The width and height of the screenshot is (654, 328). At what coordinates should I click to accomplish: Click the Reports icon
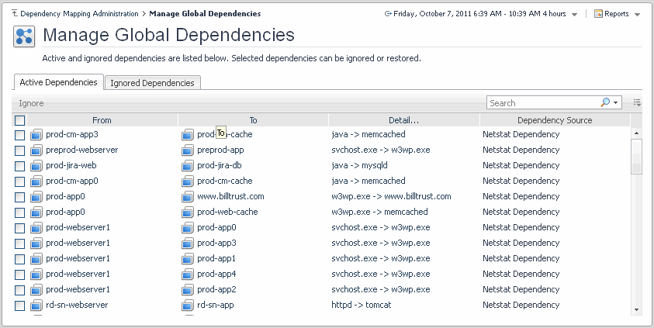599,14
